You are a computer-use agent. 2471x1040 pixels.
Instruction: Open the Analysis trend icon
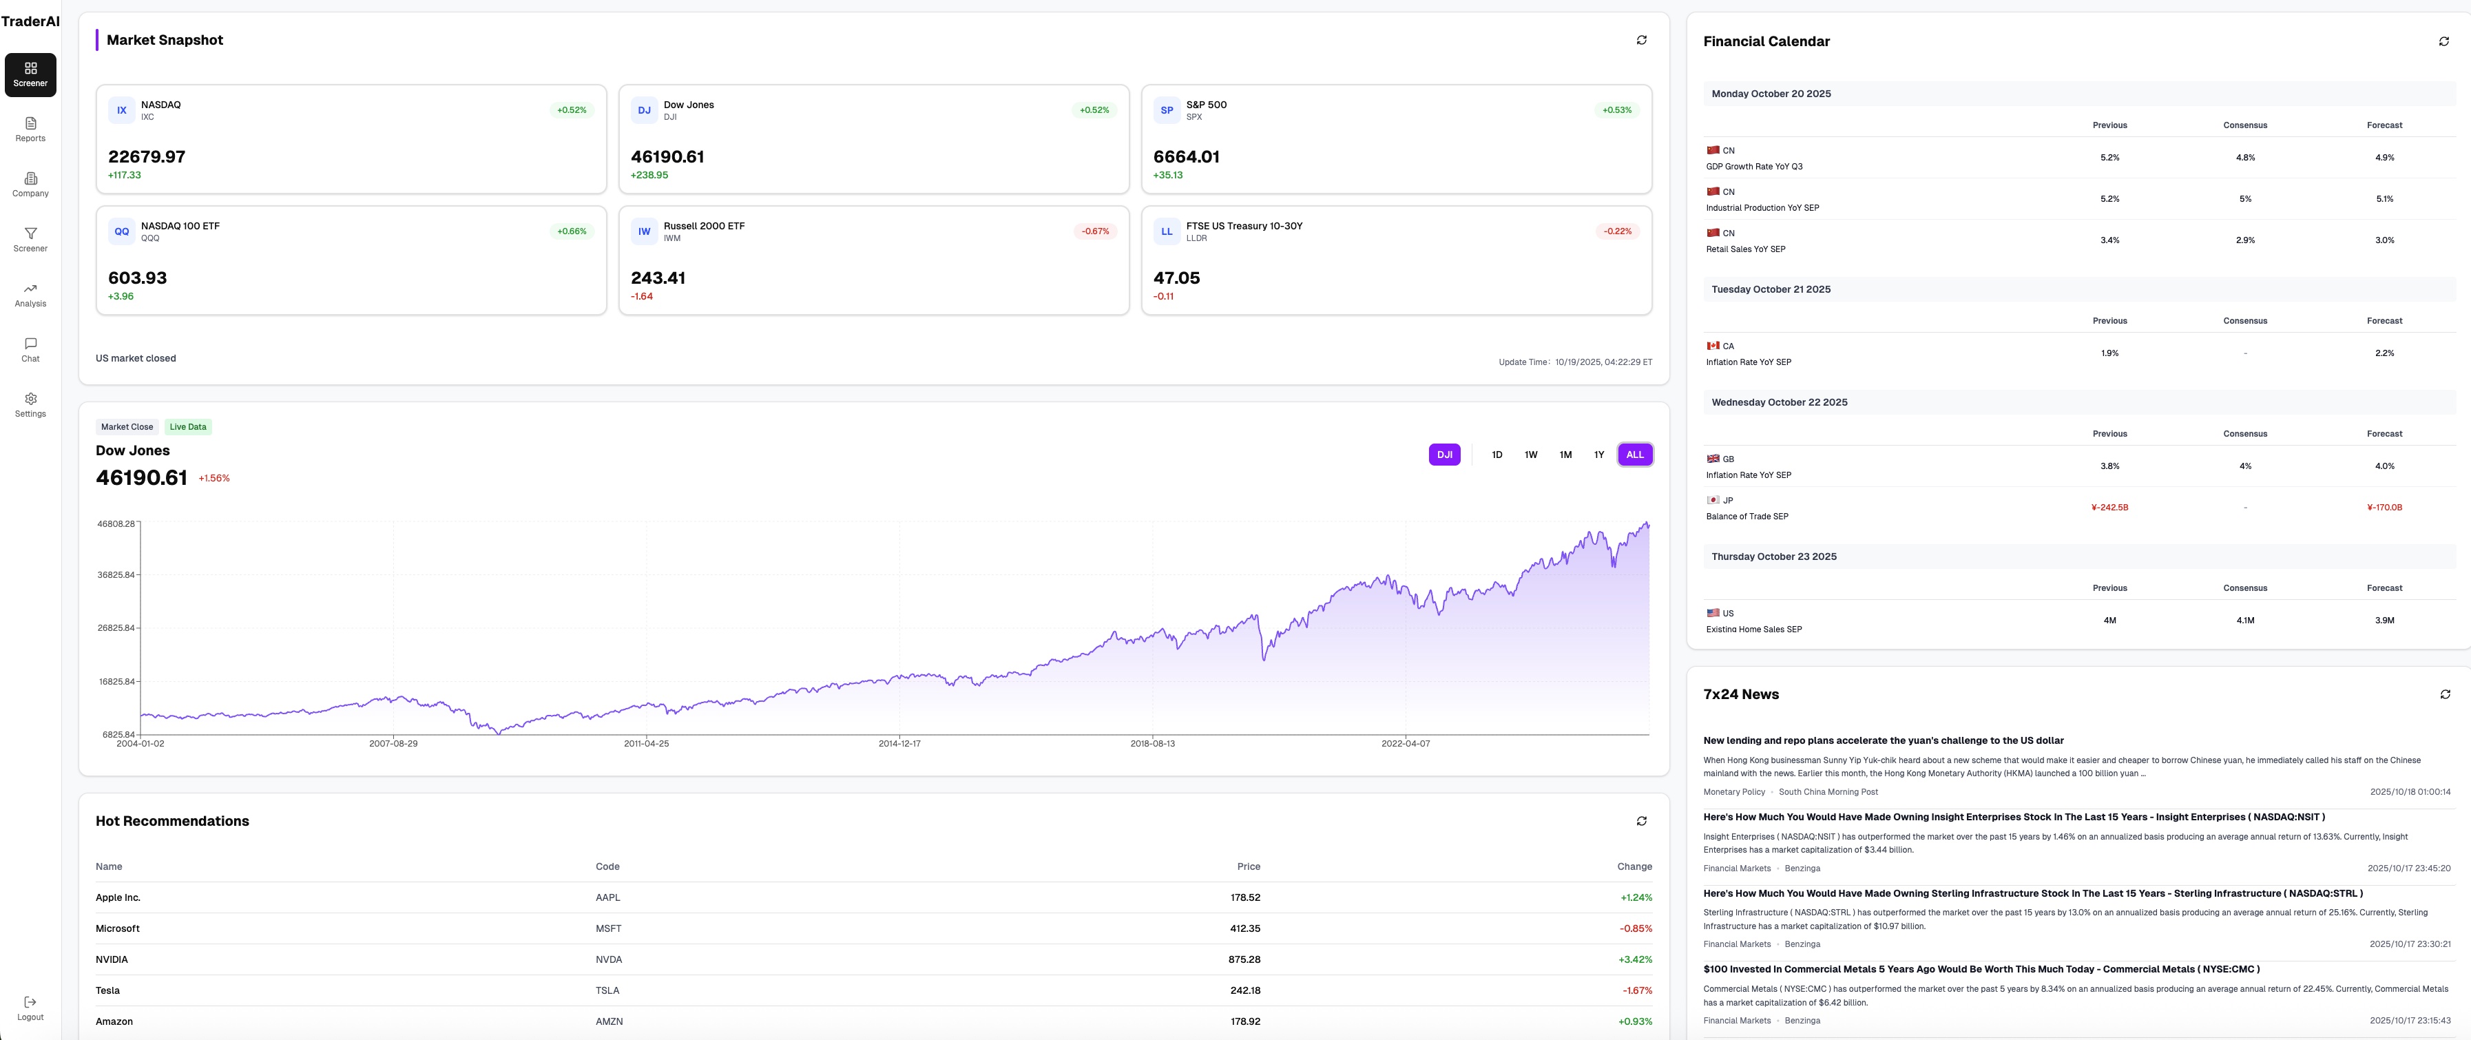[31, 295]
